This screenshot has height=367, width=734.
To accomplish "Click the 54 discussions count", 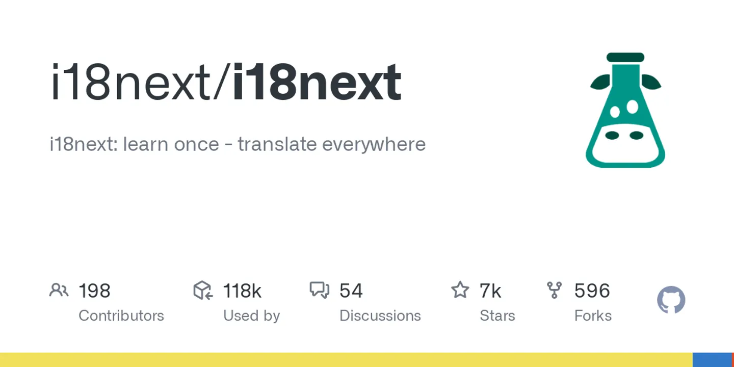I will coord(351,291).
